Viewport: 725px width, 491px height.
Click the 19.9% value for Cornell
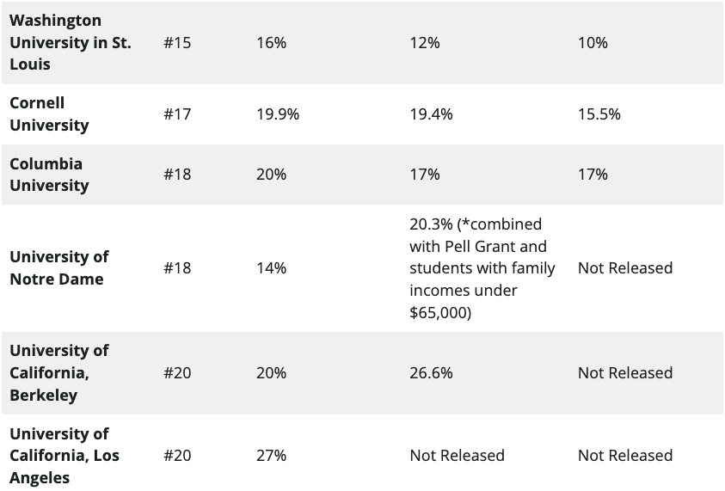tap(278, 114)
